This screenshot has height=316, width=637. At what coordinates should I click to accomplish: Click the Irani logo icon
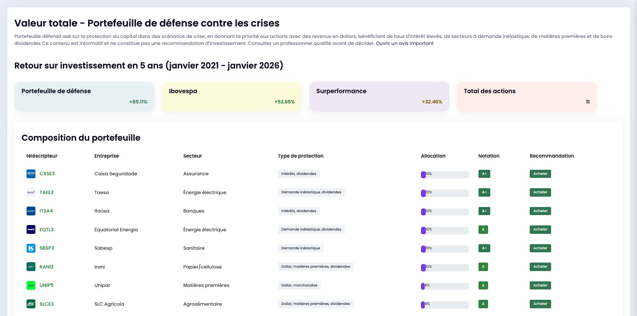[31, 267]
